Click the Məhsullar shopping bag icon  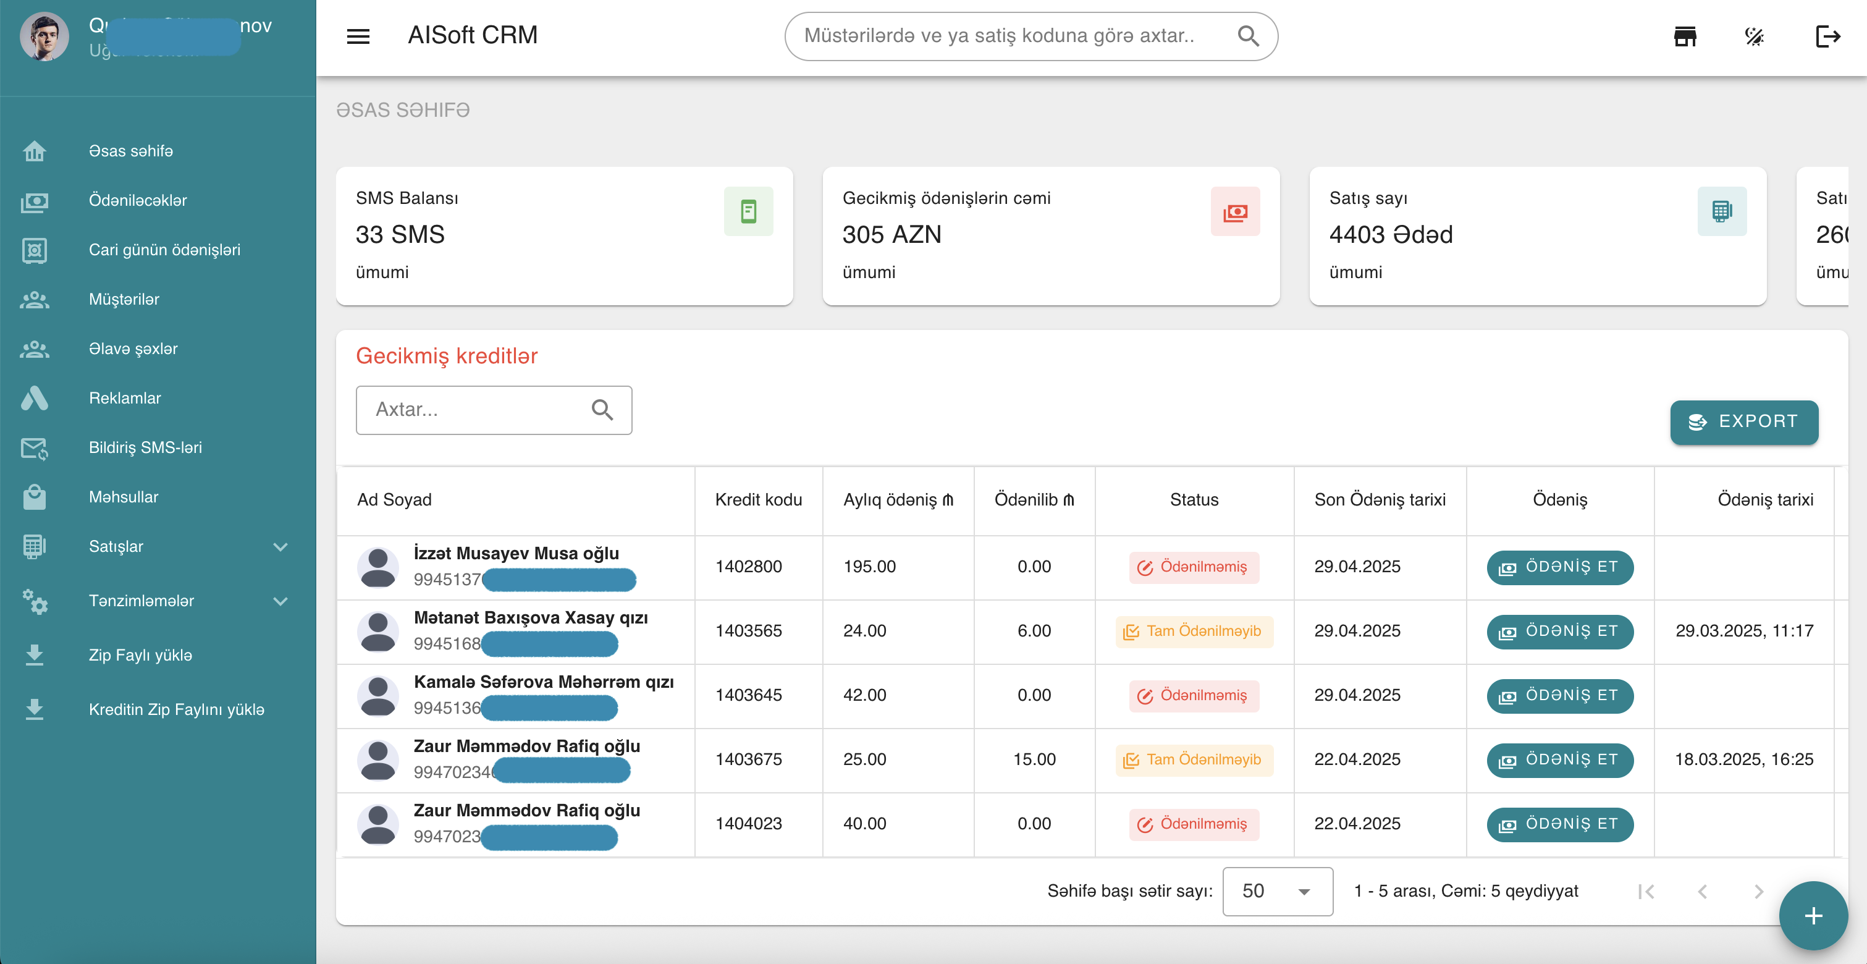(x=34, y=496)
